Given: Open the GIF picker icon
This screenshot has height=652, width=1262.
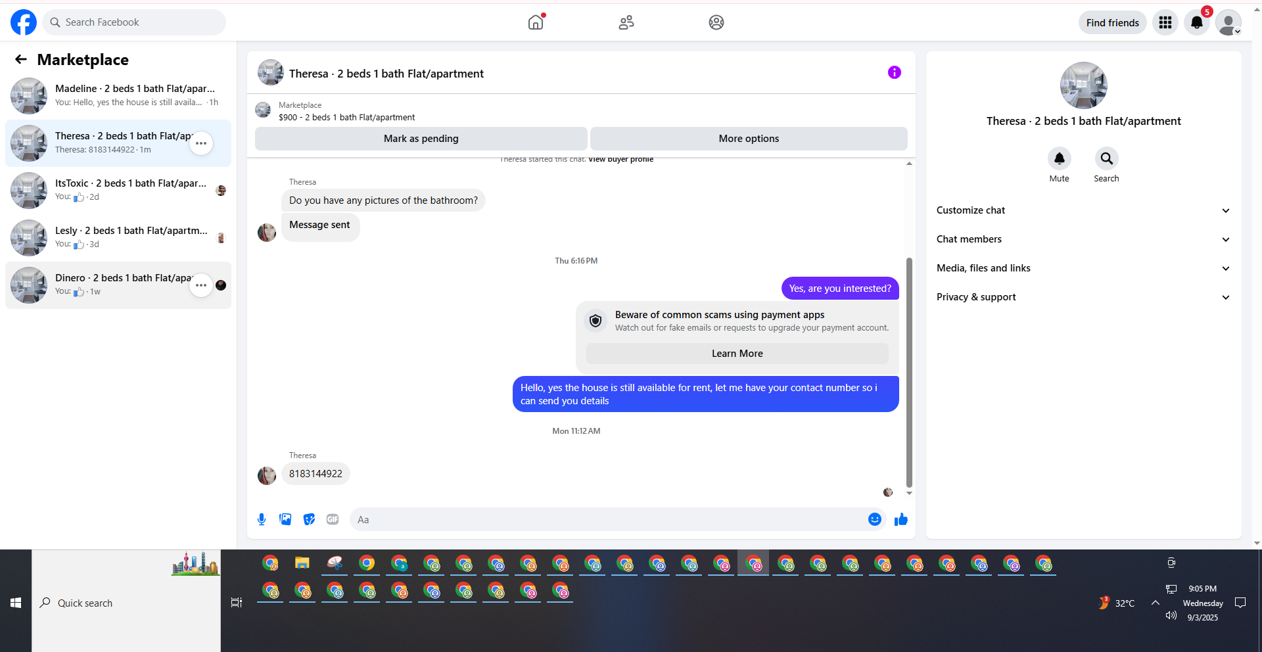Looking at the screenshot, I should pos(333,519).
